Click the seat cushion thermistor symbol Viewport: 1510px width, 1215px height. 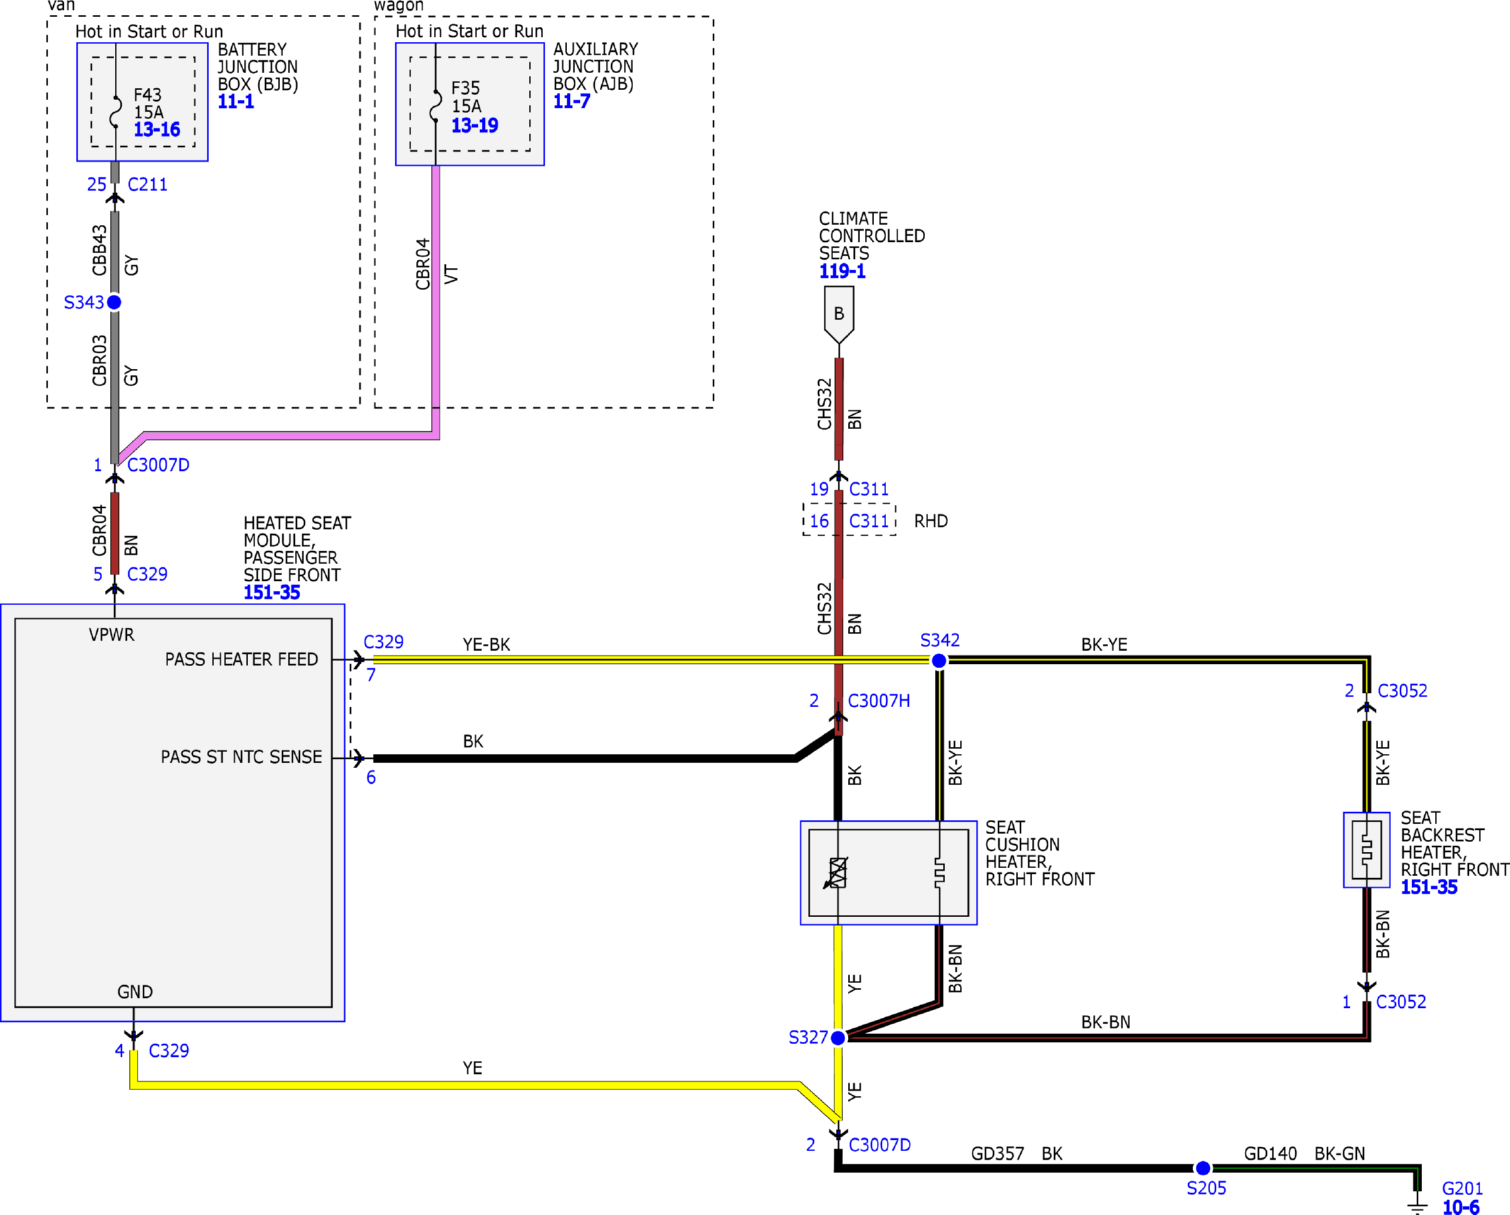[837, 872]
